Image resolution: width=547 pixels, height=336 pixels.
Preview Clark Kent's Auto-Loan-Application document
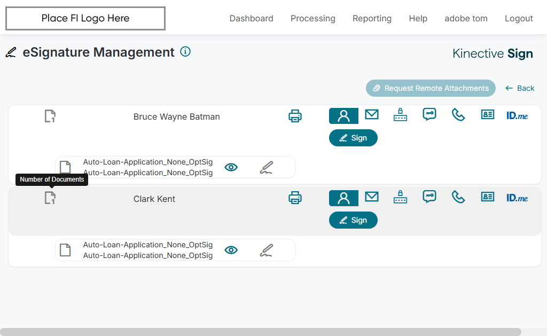click(x=231, y=250)
